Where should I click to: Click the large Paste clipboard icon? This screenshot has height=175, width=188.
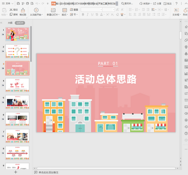point(4,10)
